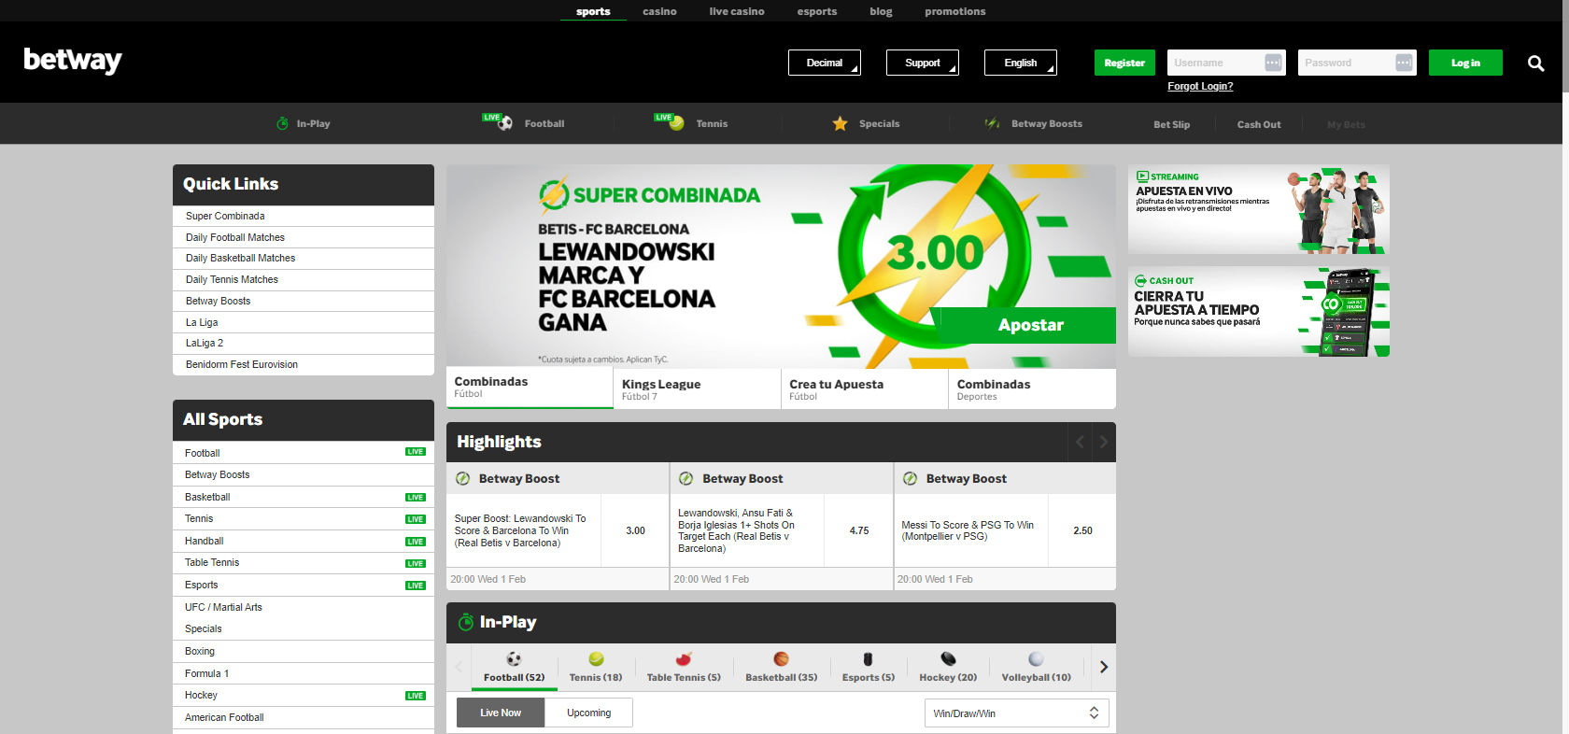Open the Kings League banner tab
Screen dimensions: 1569x734
tap(698, 389)
